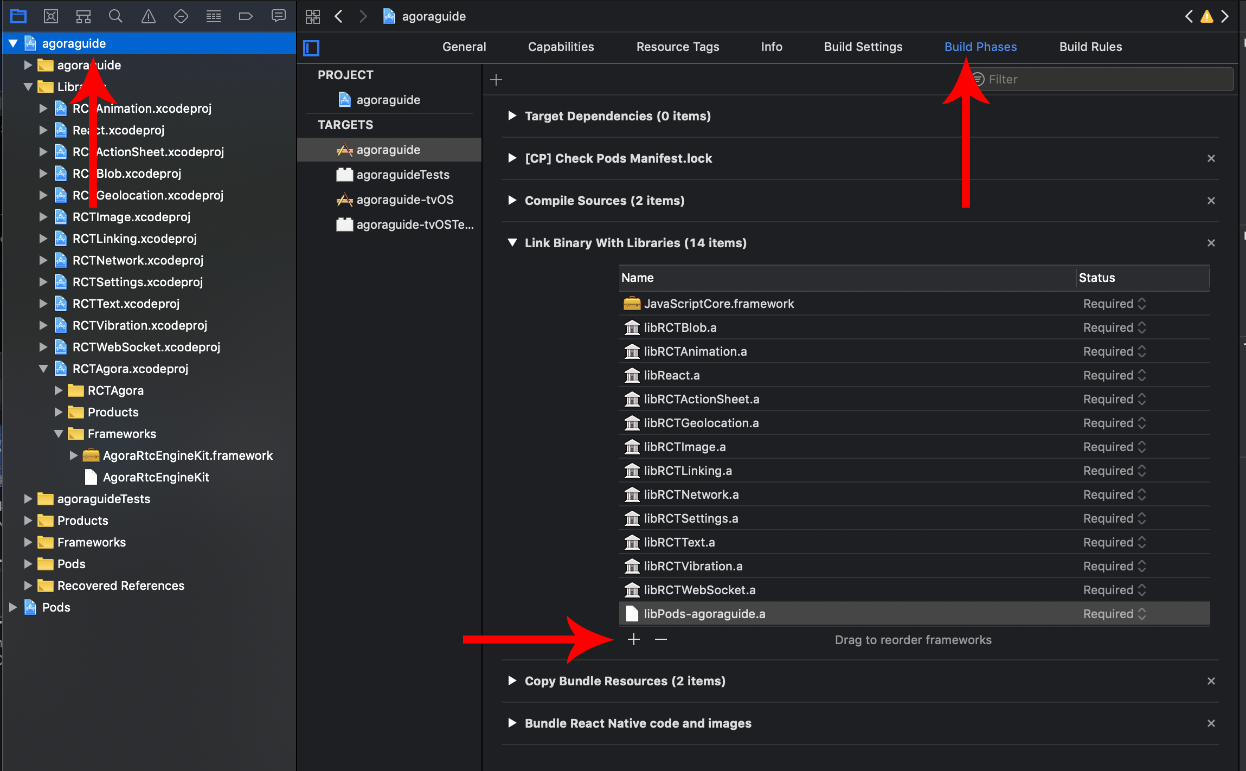
Task: Open the Breakpoint navigator icon
Action: pos(246,16)
